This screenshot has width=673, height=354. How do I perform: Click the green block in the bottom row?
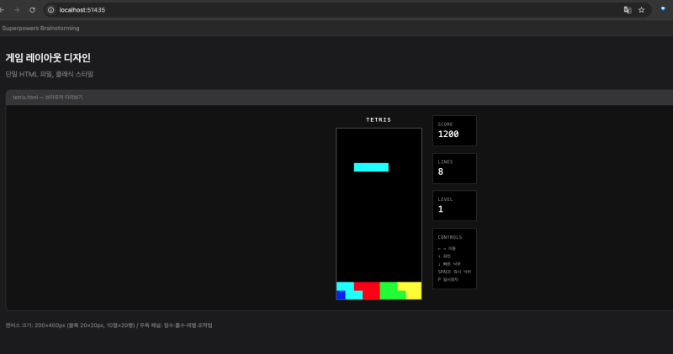(x=390, y=290)
